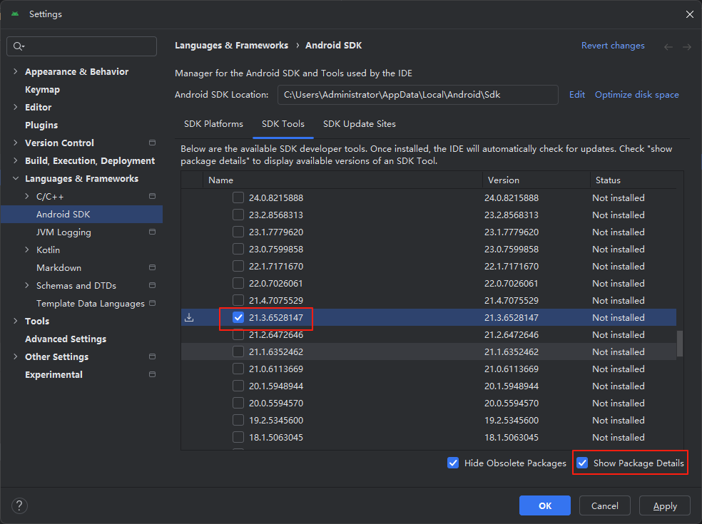Expand the C/C++ node
The image size is (702, 524).
pyautogui.click(x=27, y=197)
